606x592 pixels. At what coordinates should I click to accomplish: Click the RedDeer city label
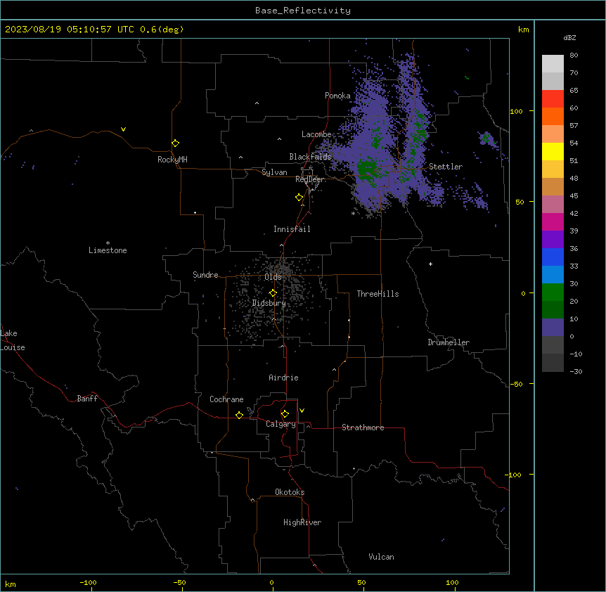310,179
